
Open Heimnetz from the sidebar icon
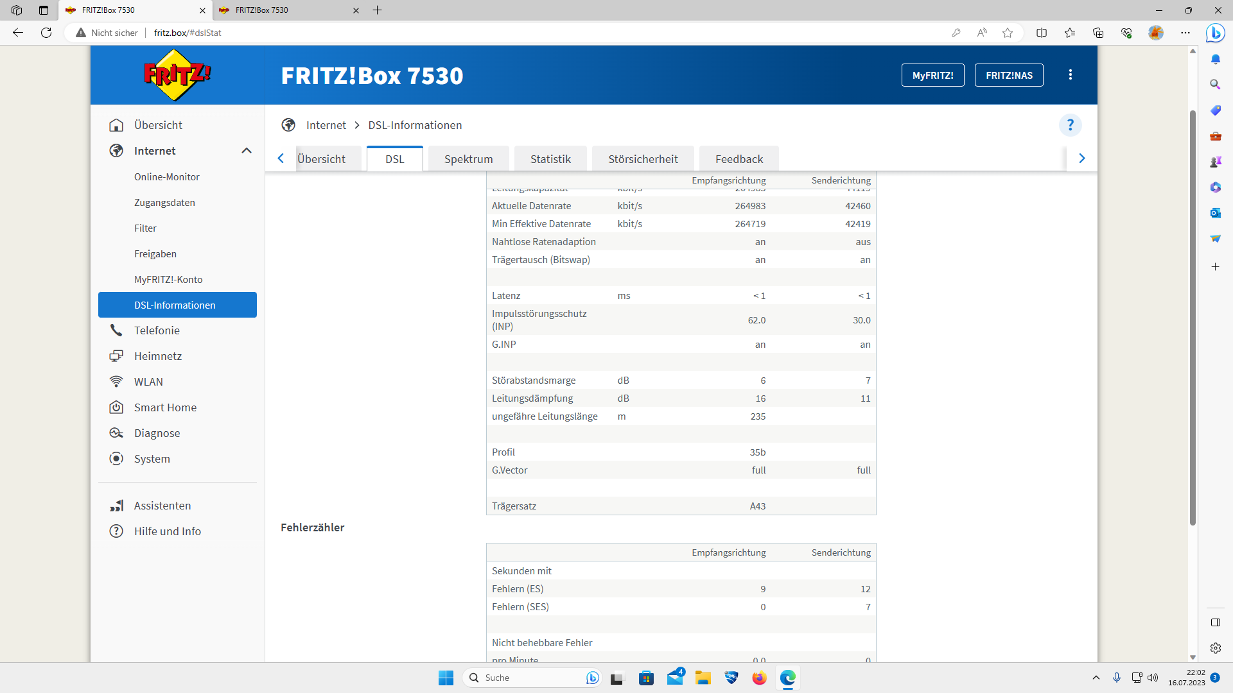click(x=116, y=355)
